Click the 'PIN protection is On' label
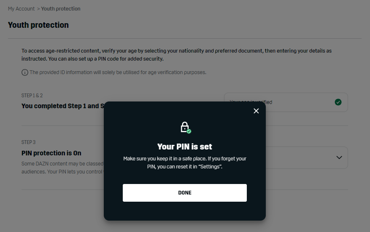Screen dimensions: 370x232 (51, 153)
